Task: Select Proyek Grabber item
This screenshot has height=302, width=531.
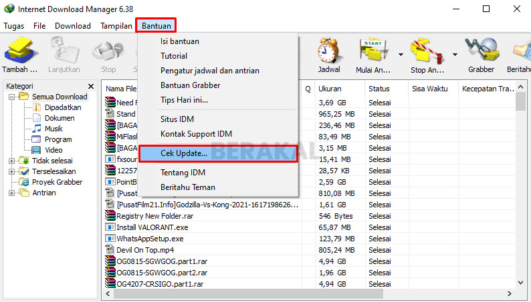Action: pyautogui.click(x=57, y=182)
